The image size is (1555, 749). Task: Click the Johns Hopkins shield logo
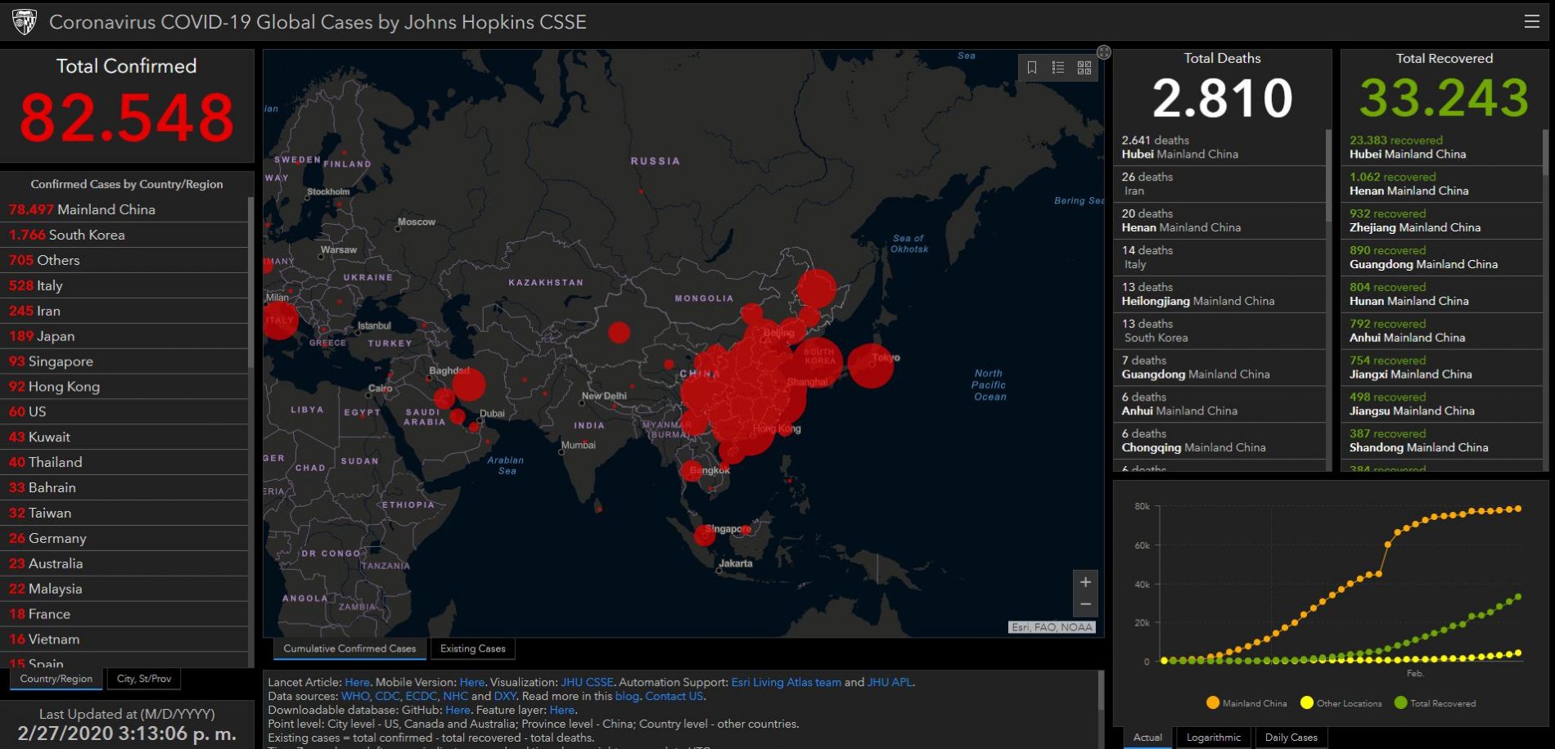pos(25,22)
